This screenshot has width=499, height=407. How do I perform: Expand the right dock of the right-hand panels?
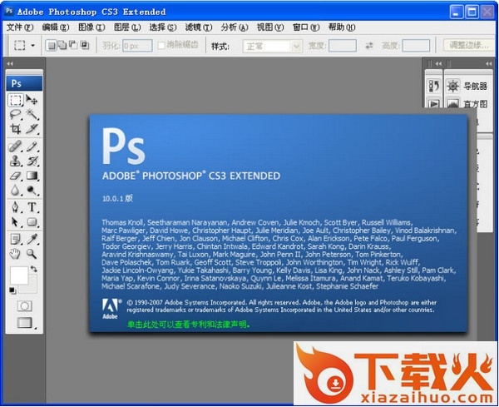click(489, 63)
